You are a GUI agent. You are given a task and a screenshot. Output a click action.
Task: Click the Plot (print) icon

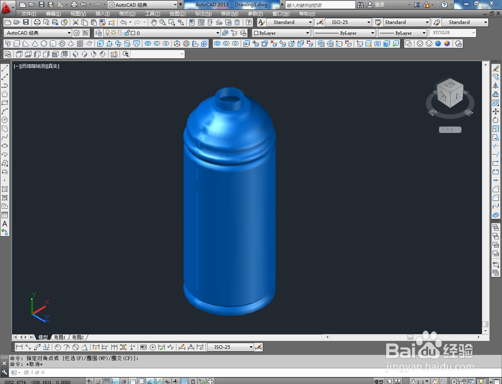(x=37, y=22)
